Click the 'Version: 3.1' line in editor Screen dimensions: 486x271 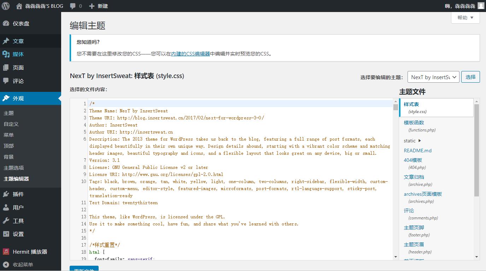click(x=105, y=160)
